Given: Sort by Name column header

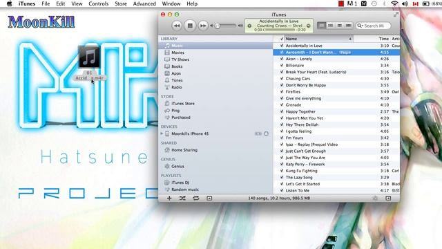Looking at the screenshot, I should click(x=318, y=39).
